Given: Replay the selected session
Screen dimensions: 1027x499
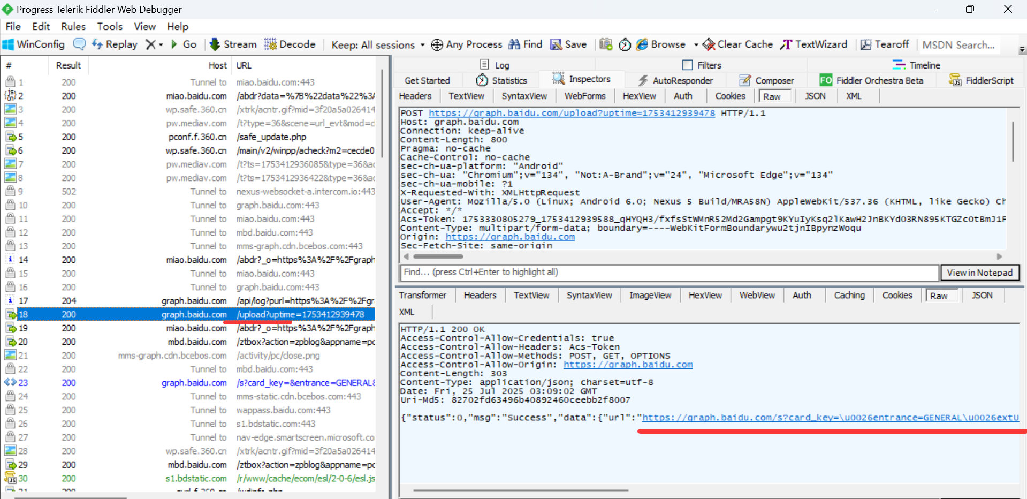Looking at the screenshot, I should pyautogui.click(x=115, y=44).
